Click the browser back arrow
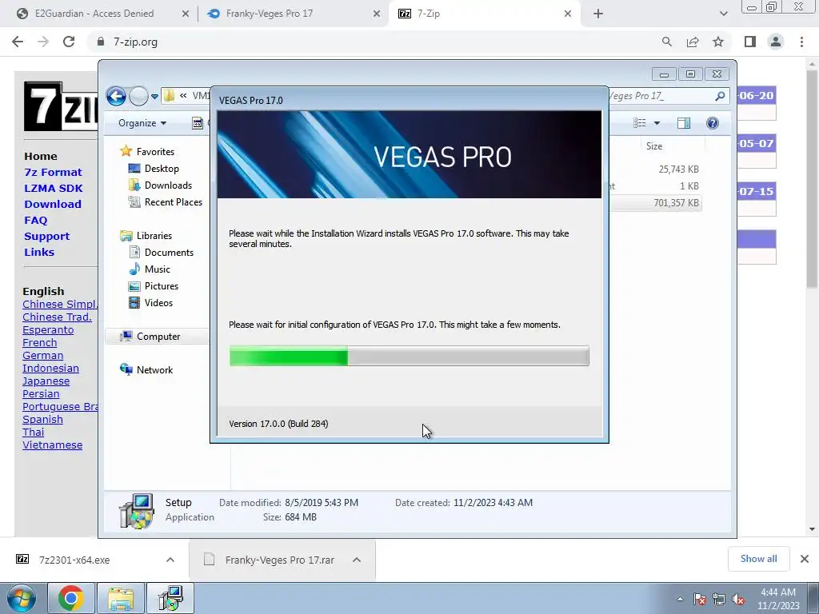The image size is (819, 614). click(x=18, y=42)
